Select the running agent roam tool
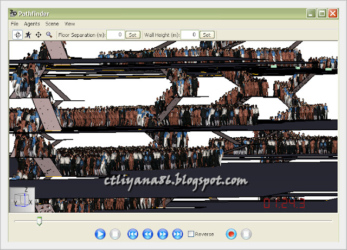 [28, 35]
